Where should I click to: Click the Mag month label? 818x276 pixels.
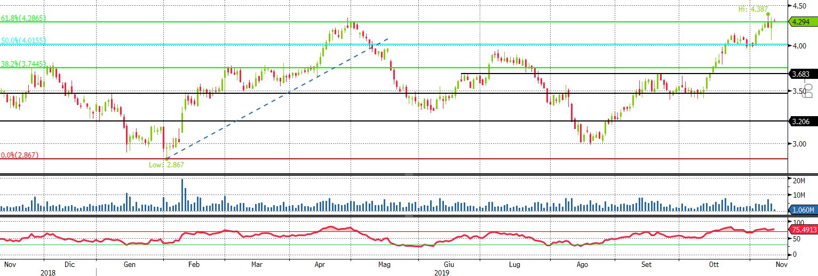coord(385,264)
